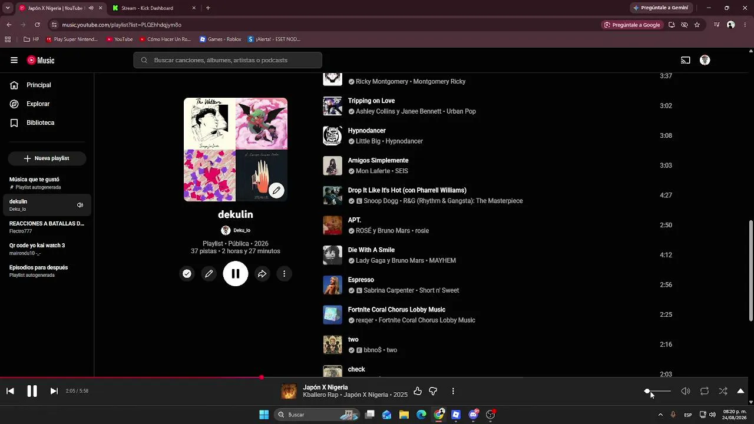Seek using the red song progress bar
The image size is (754, 424).
pyautogui.click(x=374, y=377)
